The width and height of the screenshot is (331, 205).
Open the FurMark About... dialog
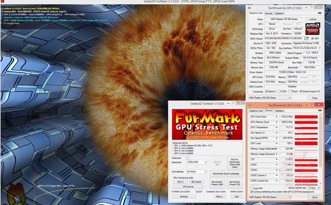(220, 196)
